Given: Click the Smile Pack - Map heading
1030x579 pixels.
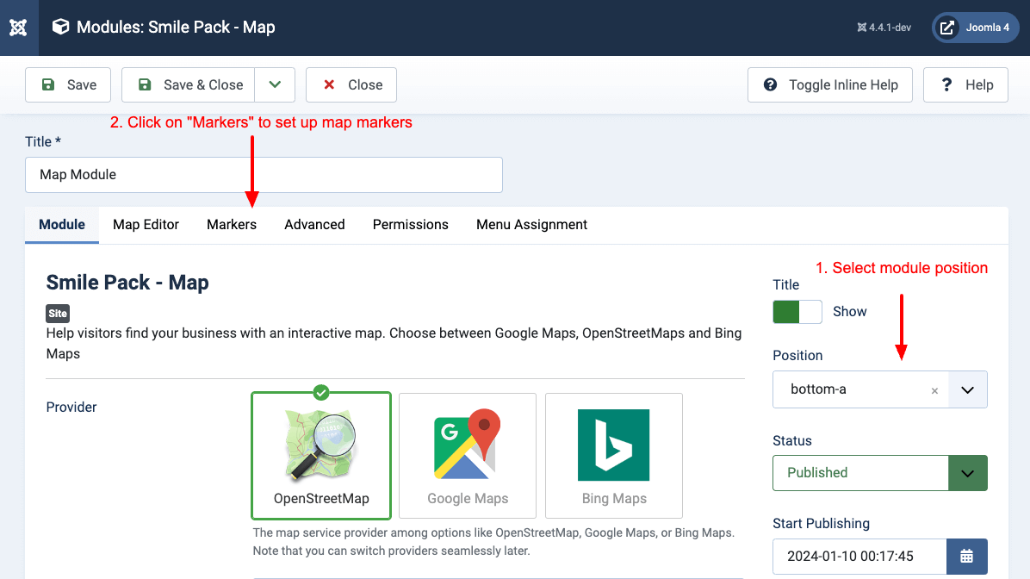Looking at the screenshot, I should click(127, 283).
